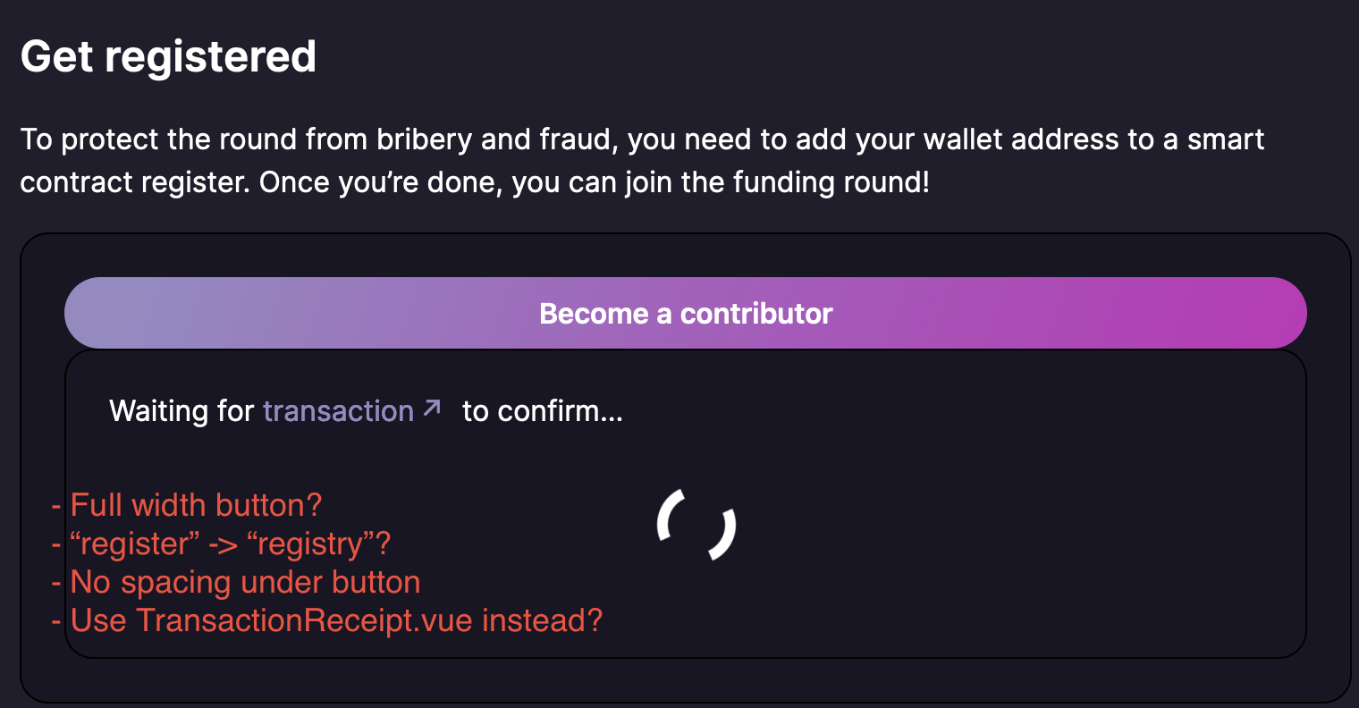Click the Waiting for transaction status message
The width and height of the screenshot is (1359, 708).
point(367,410)
